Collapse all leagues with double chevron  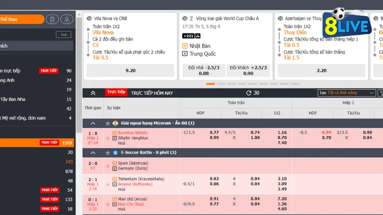93,93
